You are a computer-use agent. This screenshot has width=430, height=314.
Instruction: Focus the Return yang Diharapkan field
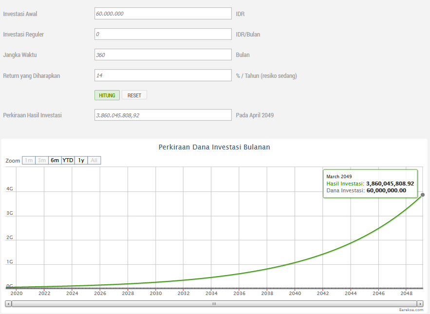pos(163,75)
